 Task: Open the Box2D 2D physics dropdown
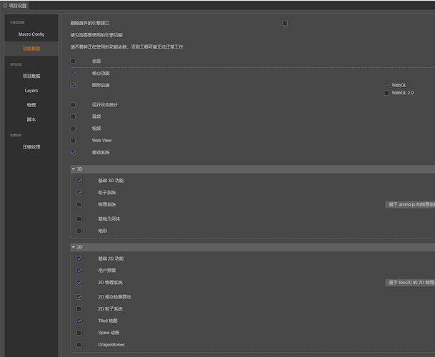[x=410, y=282]
